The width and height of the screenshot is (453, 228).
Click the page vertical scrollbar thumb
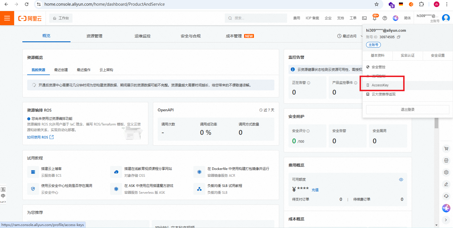437,123
